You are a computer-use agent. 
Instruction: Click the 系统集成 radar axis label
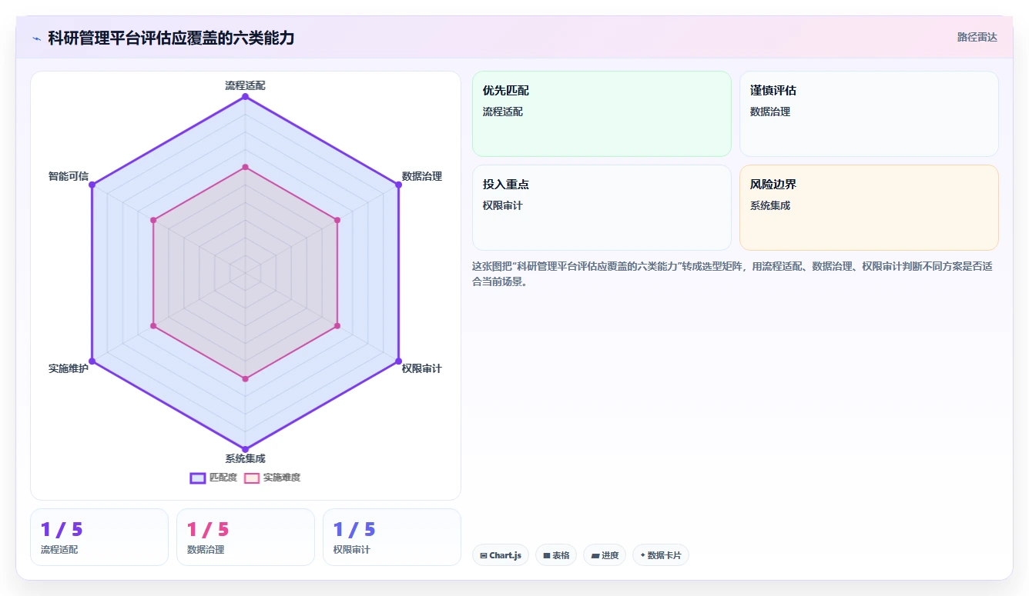(x=246, y=459)
